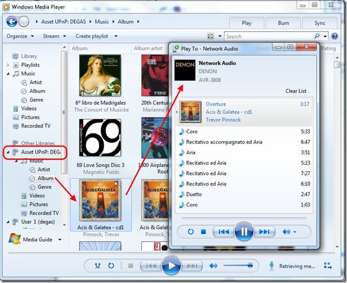Toggle shuffle in the main player bar
Image resolution: width=347 pixels, height=283 pixels.
[x=98, y=265]
